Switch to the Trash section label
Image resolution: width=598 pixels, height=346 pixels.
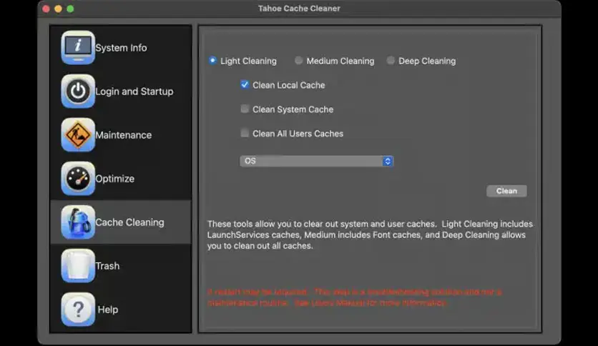point(107,266)
